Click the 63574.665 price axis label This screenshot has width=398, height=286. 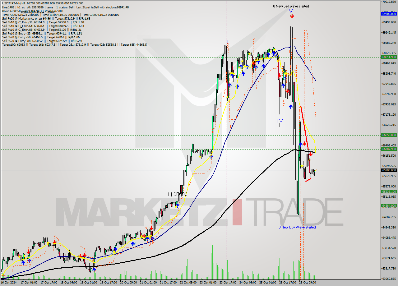coord(389,258)
